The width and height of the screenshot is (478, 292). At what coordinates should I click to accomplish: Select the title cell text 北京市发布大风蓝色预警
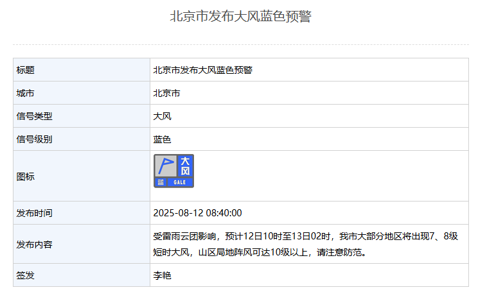(203, 70)
